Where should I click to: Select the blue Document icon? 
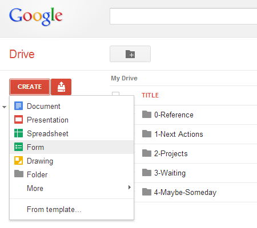click(x=18, y=106)
